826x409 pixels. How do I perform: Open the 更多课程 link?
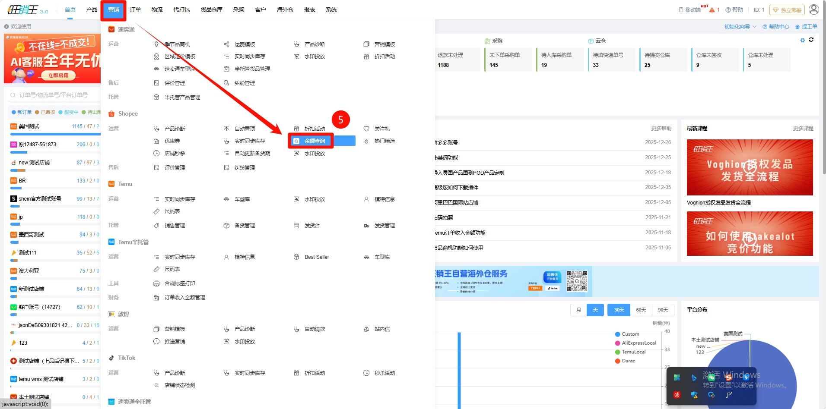click(x=803, y=129)
